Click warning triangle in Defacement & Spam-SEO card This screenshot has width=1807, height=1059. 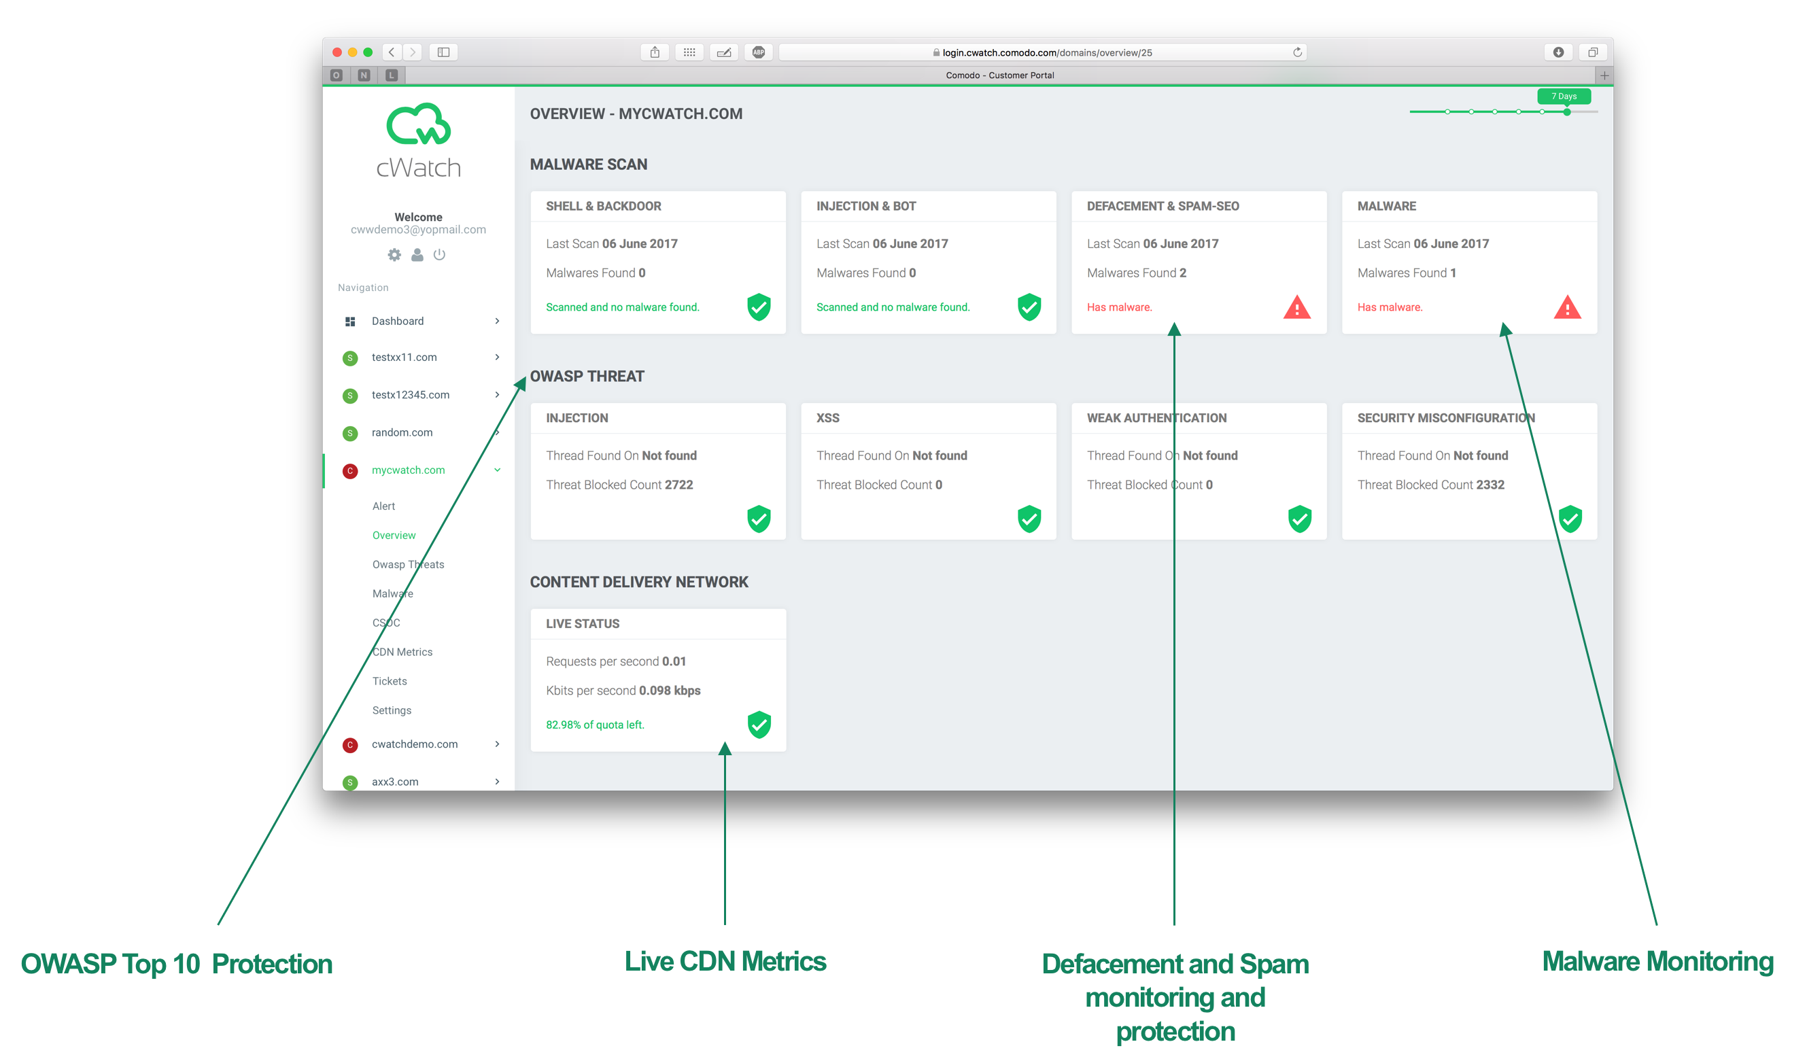coord(1296,308)
